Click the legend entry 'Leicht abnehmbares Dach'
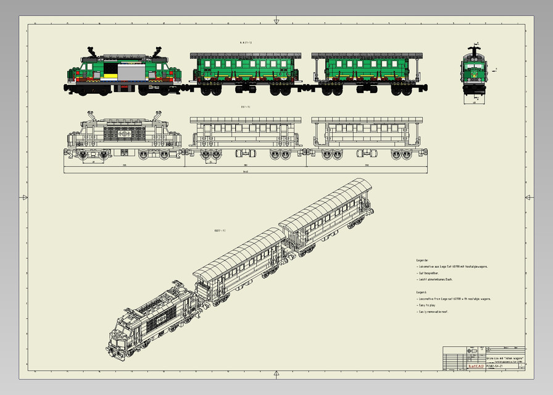Viewport: 553px width, 395px height. point(433,279)
